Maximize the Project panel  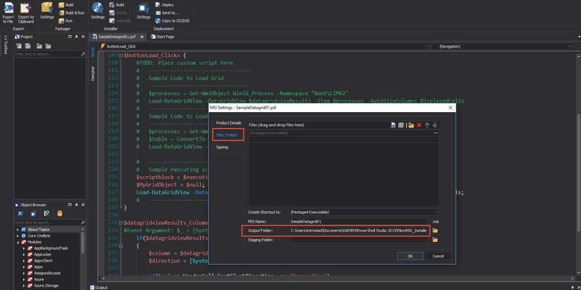[70, 37]
